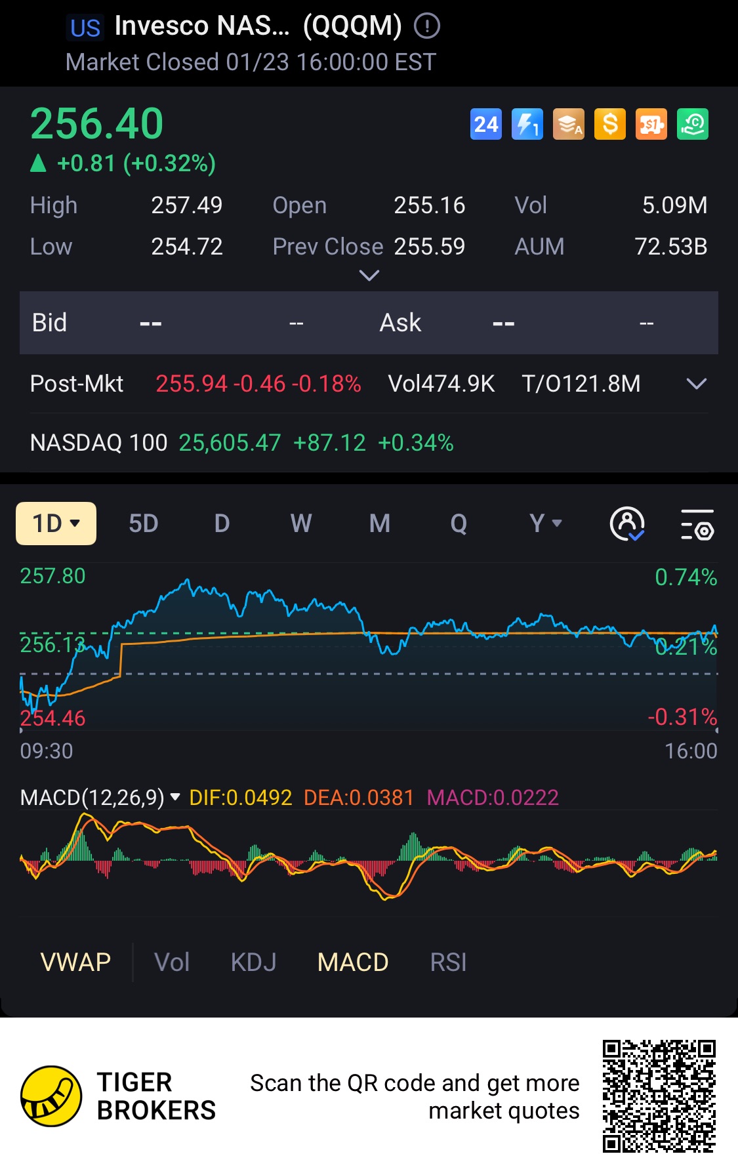Select the MACD indicator tab
Screen dimensions: 738x1175
(x=353, y=962)
